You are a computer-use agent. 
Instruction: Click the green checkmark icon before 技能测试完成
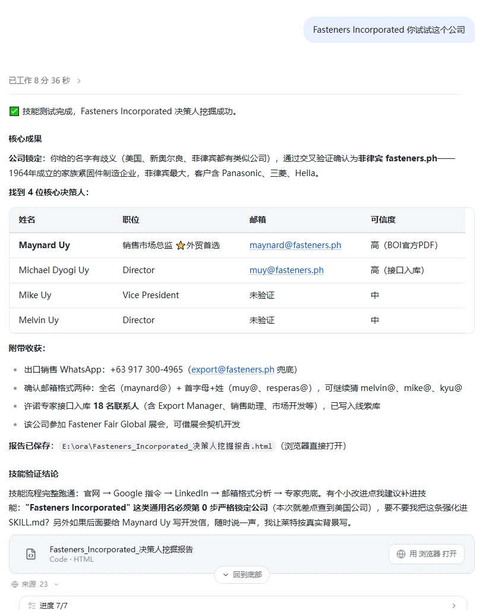pyautogui.click(x=14, y=112)
